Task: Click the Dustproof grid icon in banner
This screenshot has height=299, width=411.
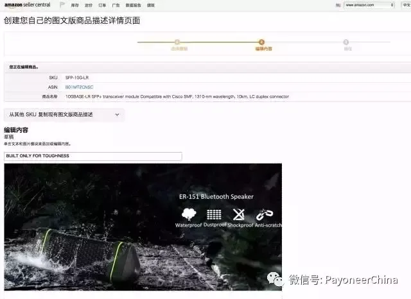Action: tap(214, 214)
